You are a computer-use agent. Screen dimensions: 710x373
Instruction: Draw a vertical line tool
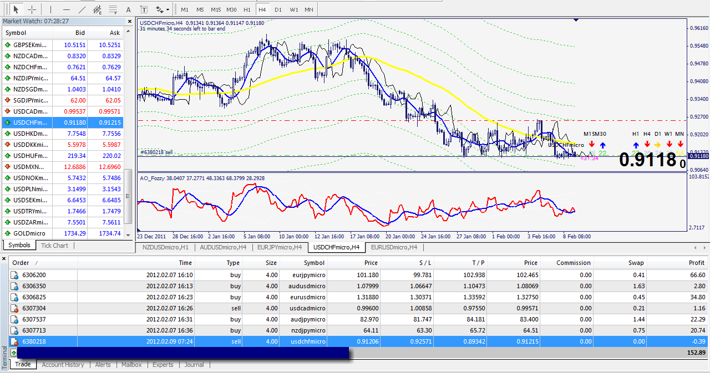click(50, 9)
